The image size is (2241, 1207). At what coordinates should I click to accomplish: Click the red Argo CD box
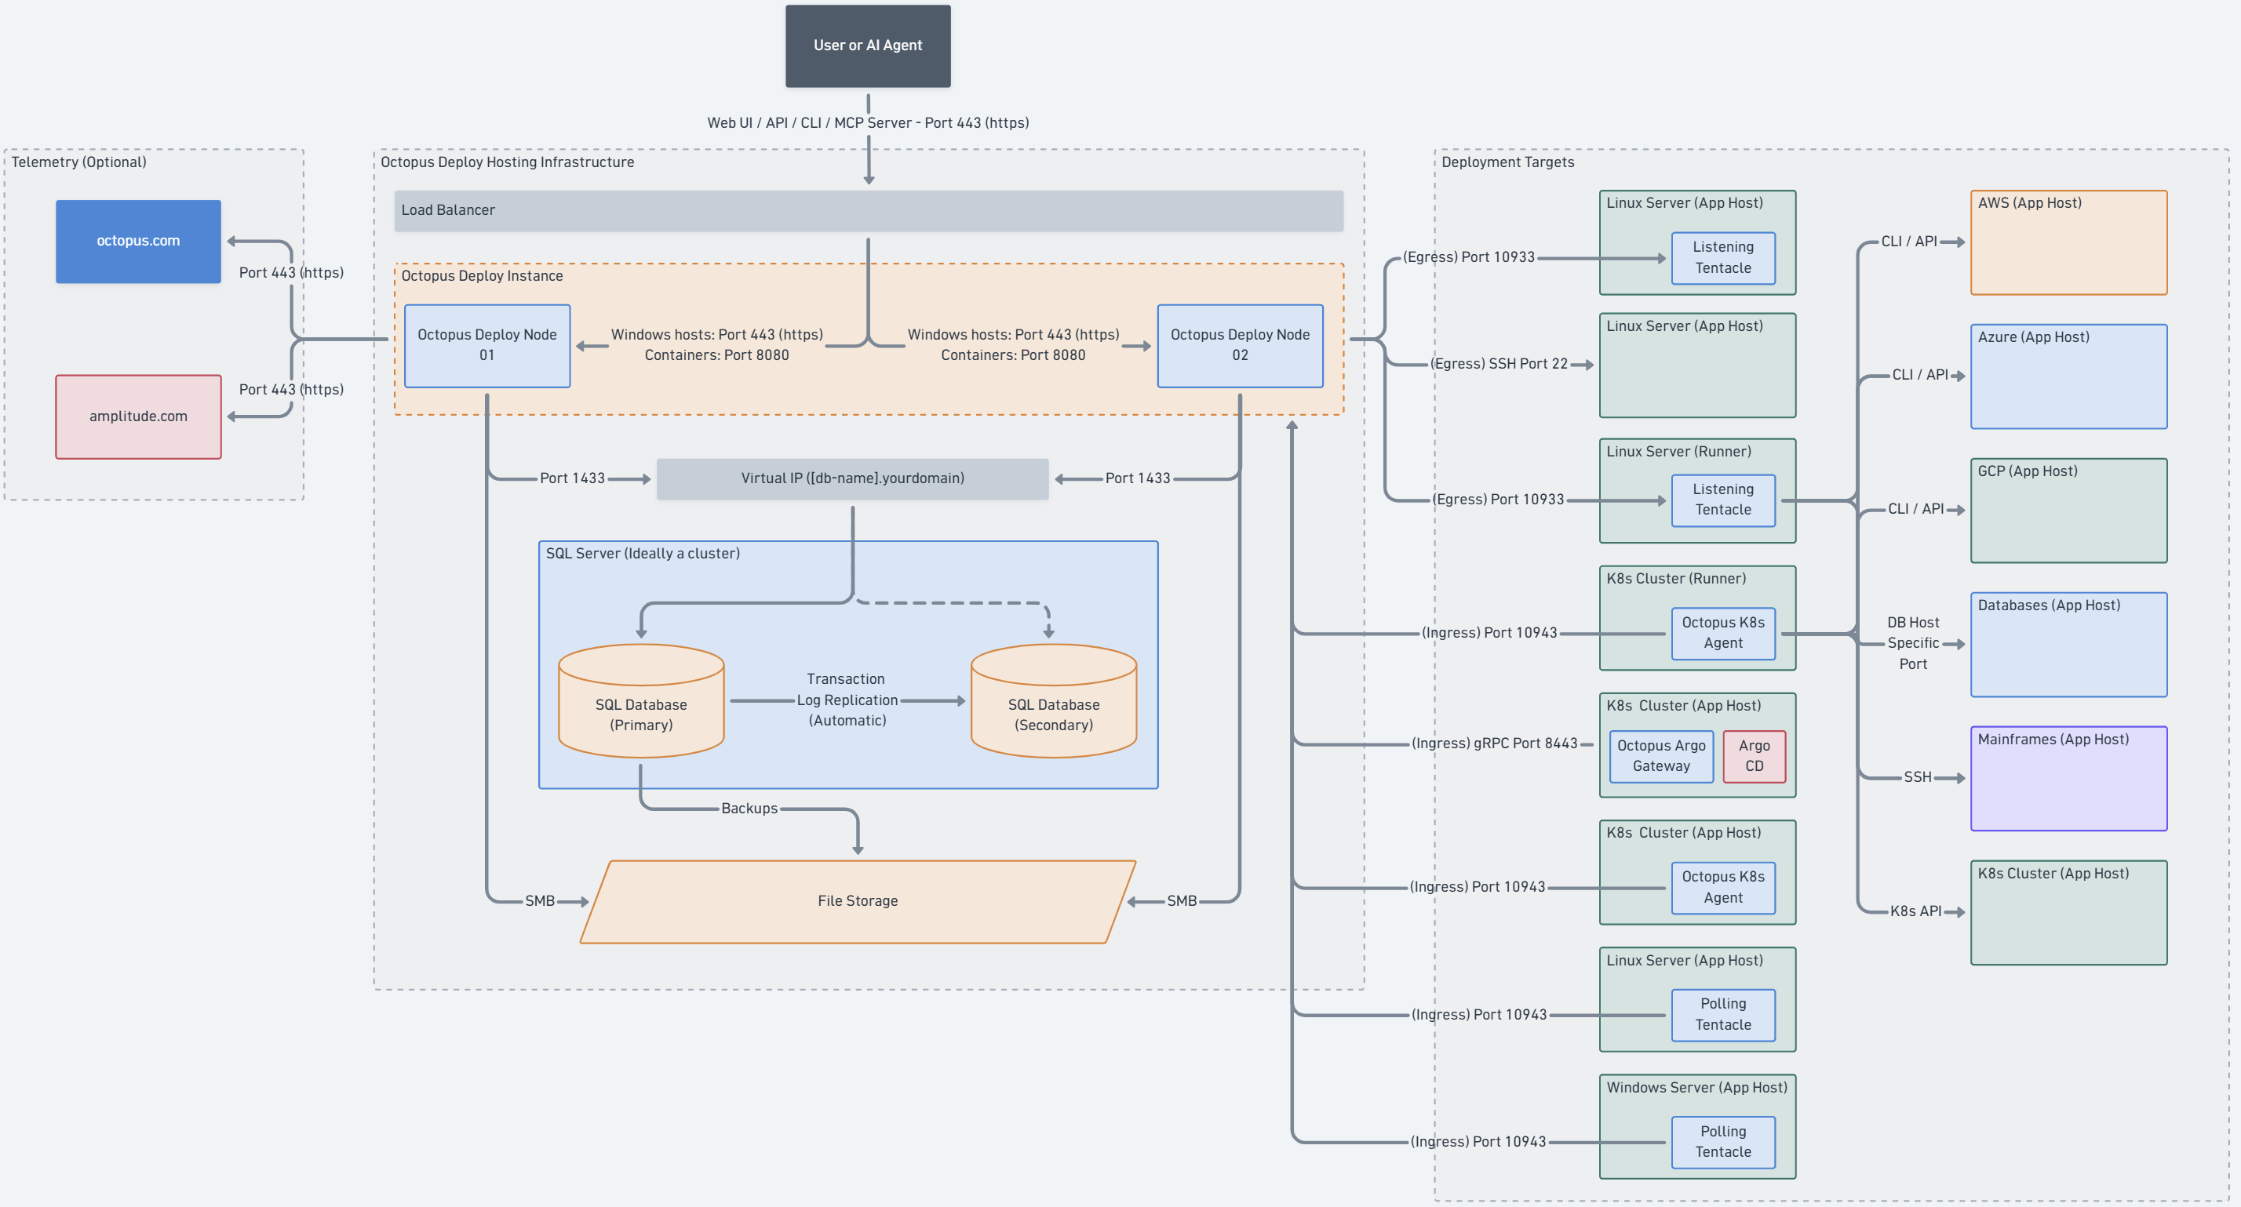pos(1754,757)
